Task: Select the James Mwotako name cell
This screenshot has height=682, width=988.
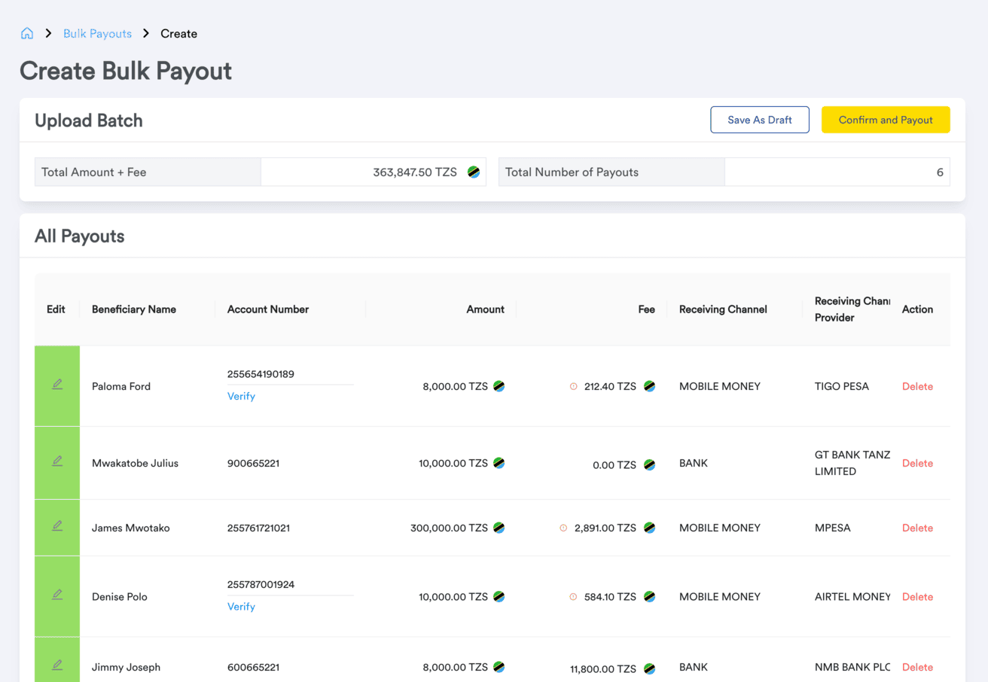Action: (x=131, y=528)
